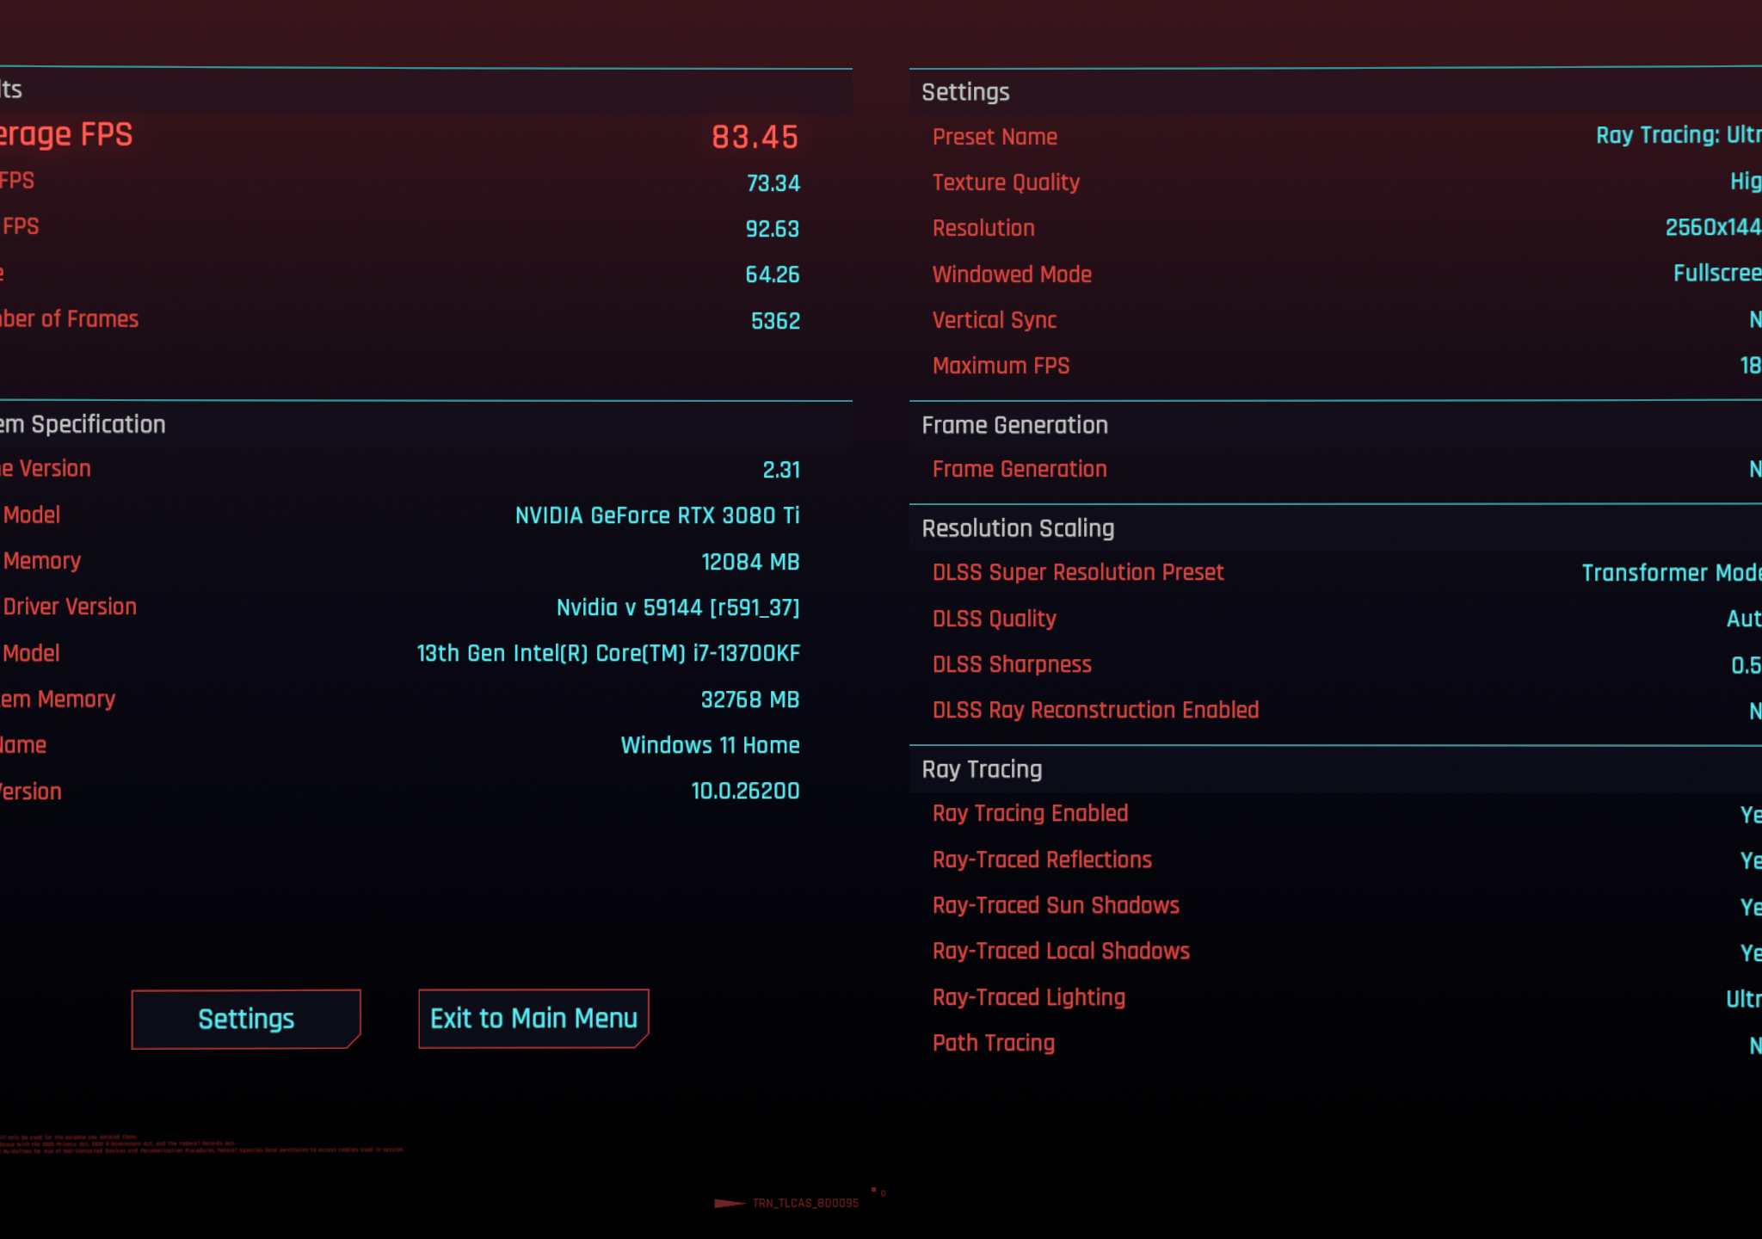Click the 64.26 value
Image resolution: width=1762 pixels, height=1239 pixels.
pos(772,274)
